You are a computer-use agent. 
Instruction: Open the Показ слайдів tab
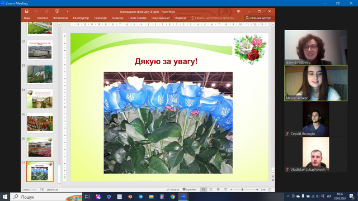tap(138, 18)
